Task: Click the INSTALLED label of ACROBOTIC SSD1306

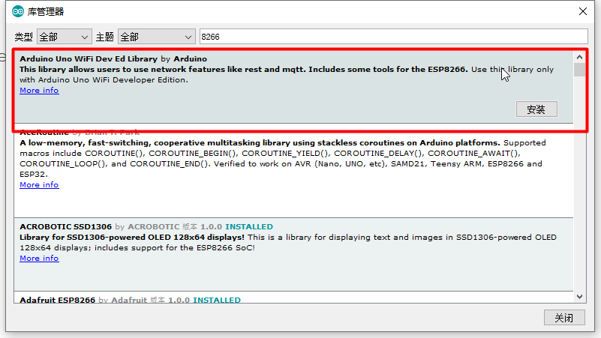Action: [249, 226]
